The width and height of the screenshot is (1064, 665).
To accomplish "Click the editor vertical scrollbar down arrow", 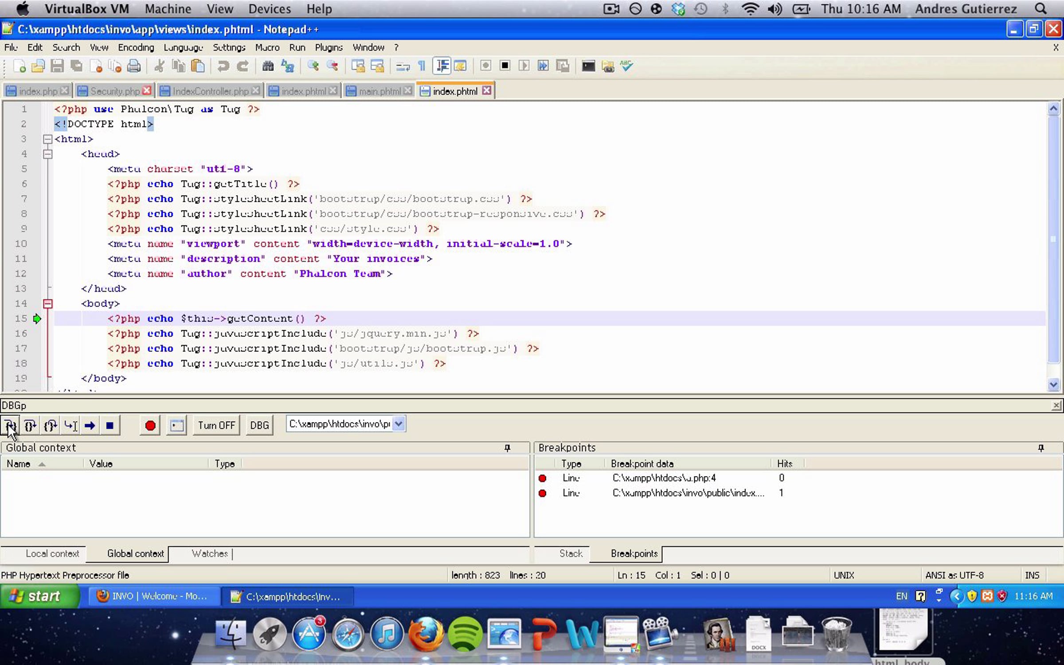I will (x=1053, y=385).
